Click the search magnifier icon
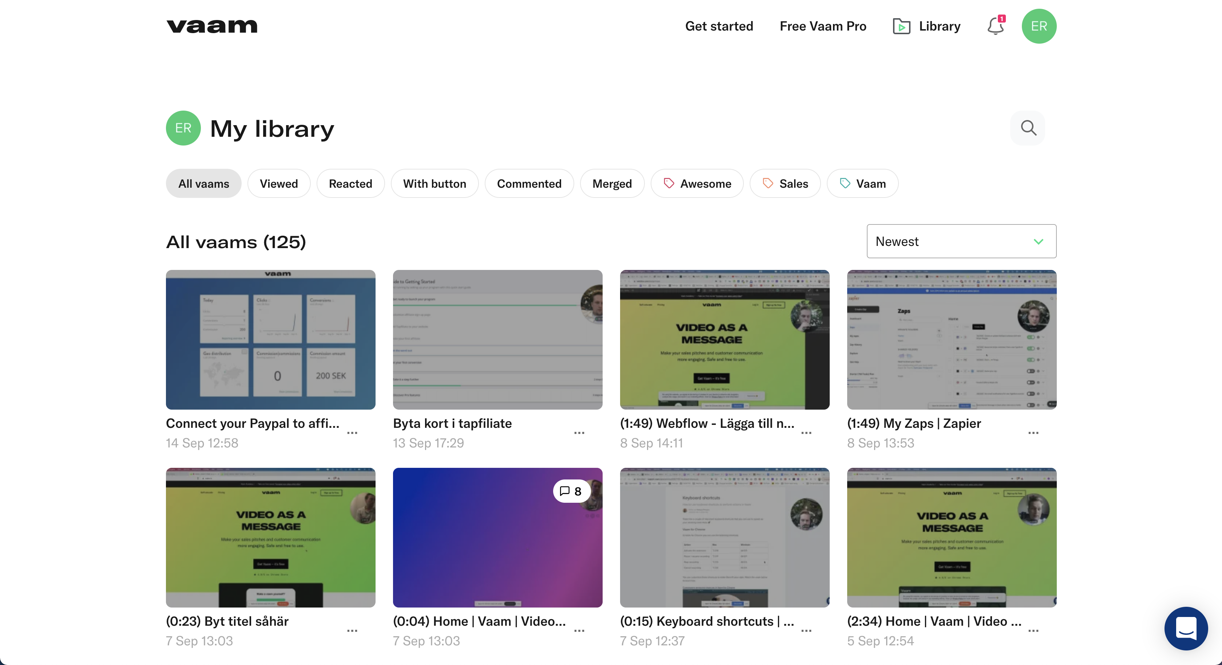Screen dimensions: 1222x665 click(x=1028, y=128)
